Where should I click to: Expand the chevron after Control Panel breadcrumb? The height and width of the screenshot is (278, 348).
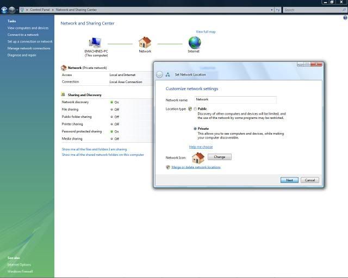pyautogui.click(x=53, y=10)
